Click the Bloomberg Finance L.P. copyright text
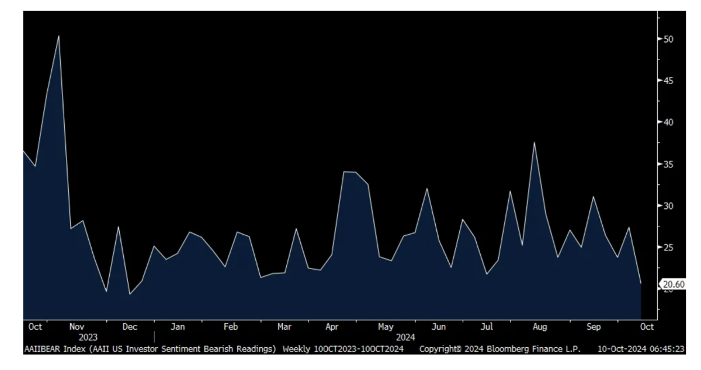 (499, 349)
